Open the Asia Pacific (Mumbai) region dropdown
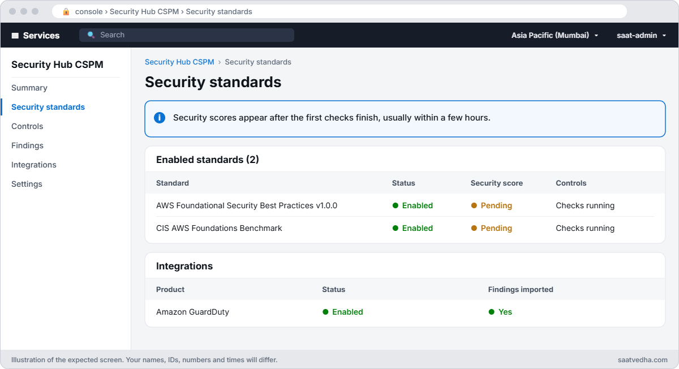This screenshot has height=369, width=679. (555, 35)
